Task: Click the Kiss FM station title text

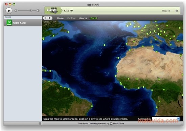Action: pyautogui.click(x=69, y=11)
